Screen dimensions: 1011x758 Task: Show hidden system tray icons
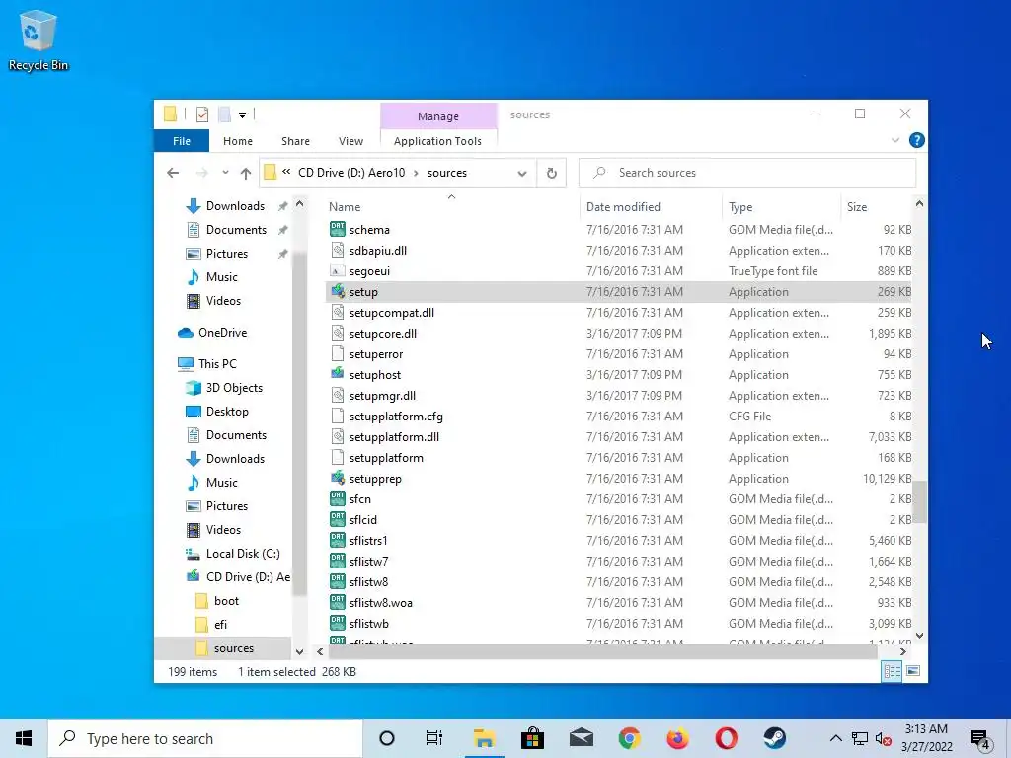point(835,738)
